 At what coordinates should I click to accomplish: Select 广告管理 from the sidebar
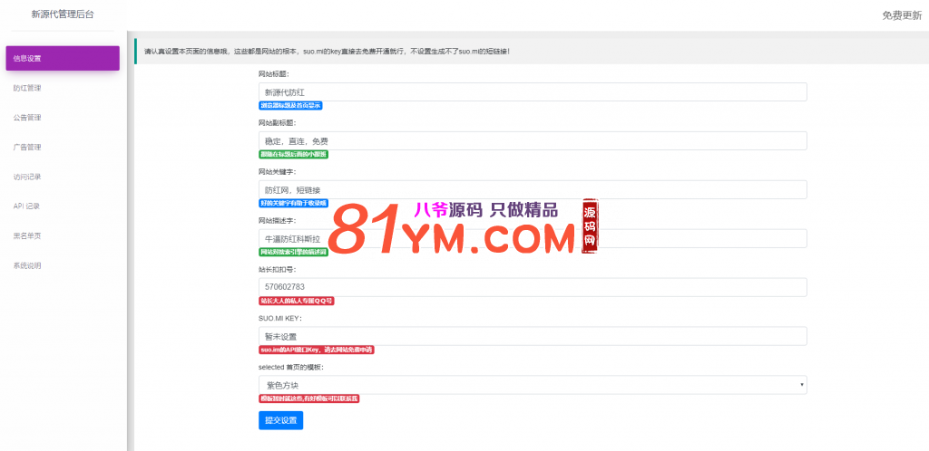point(27,147)
